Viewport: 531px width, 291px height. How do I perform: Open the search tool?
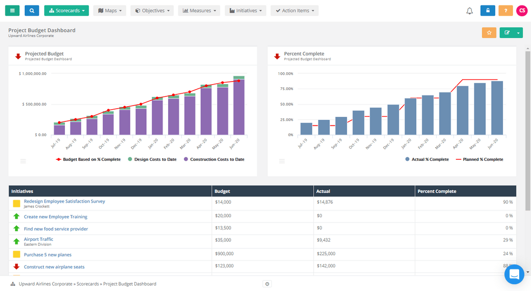coord(31,10)
